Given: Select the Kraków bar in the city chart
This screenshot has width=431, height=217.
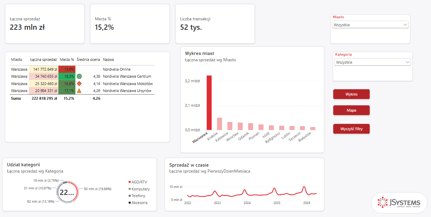Looking at the screenshot, I should pos(219,124).
